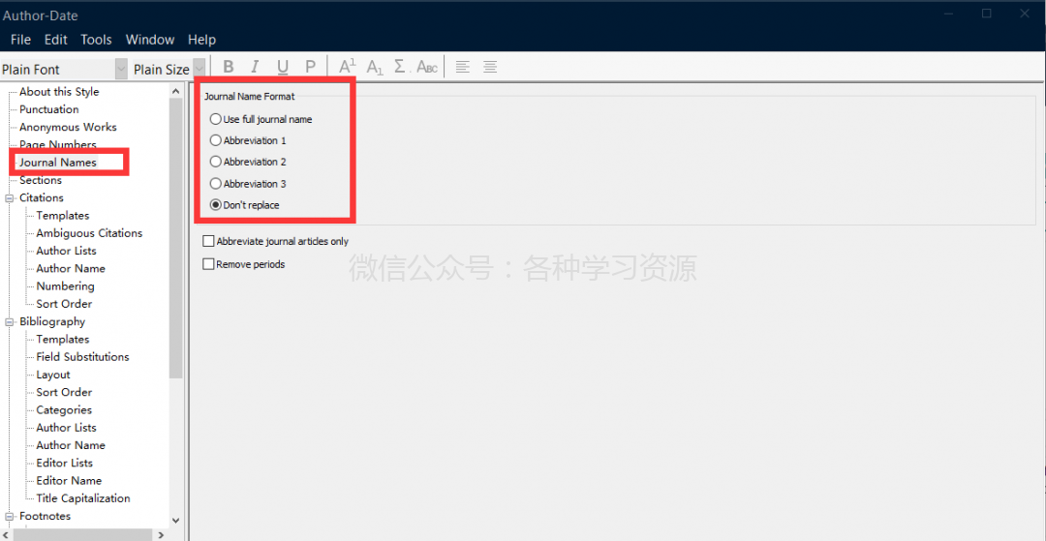Open the Window menu

150,40
